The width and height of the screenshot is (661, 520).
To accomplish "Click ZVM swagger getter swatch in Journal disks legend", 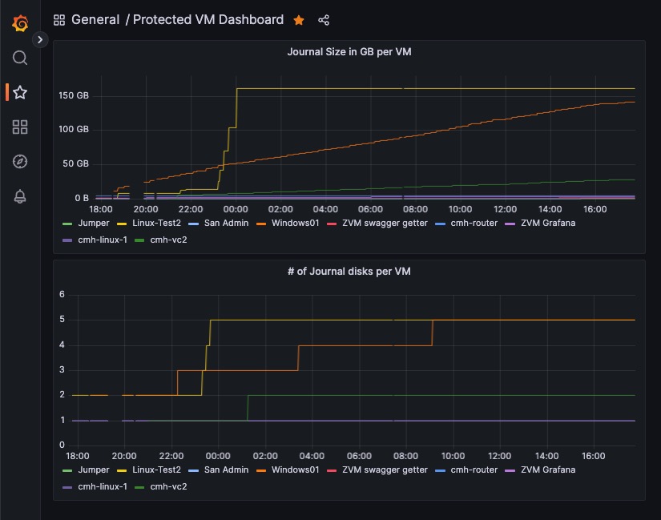I will (x=332, y=470).
